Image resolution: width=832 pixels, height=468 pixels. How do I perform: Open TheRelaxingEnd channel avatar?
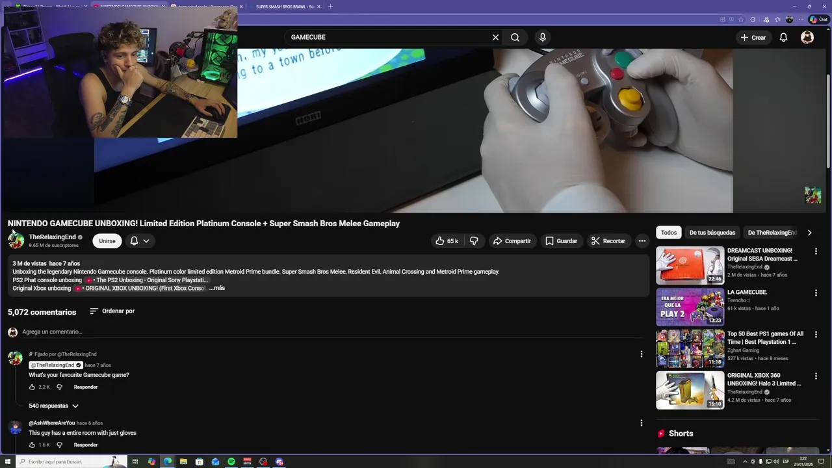pyautogui.click(x=16, y=240)
